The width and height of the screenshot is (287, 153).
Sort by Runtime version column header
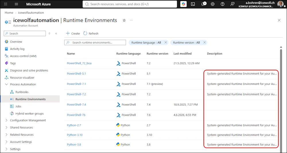point(157,54)
